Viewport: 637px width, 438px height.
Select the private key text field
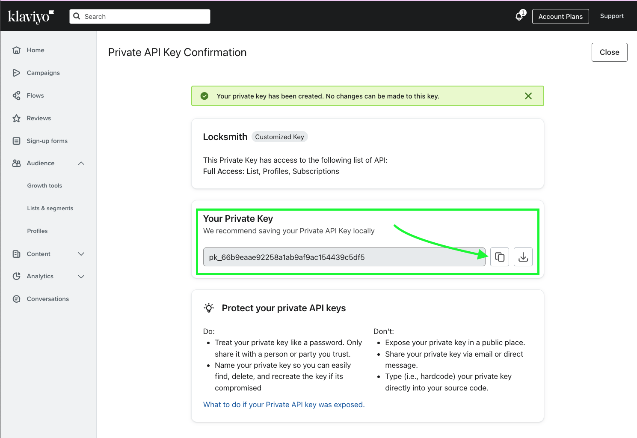344,257
